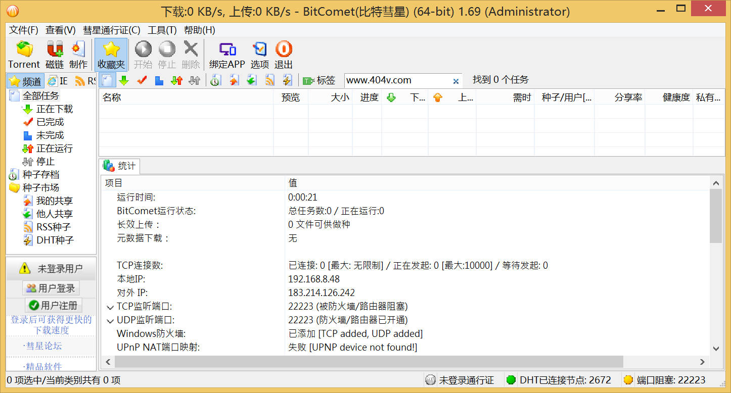Open the 工具 menu
This screenshot has width=731, height=393.
pos(162,30)
